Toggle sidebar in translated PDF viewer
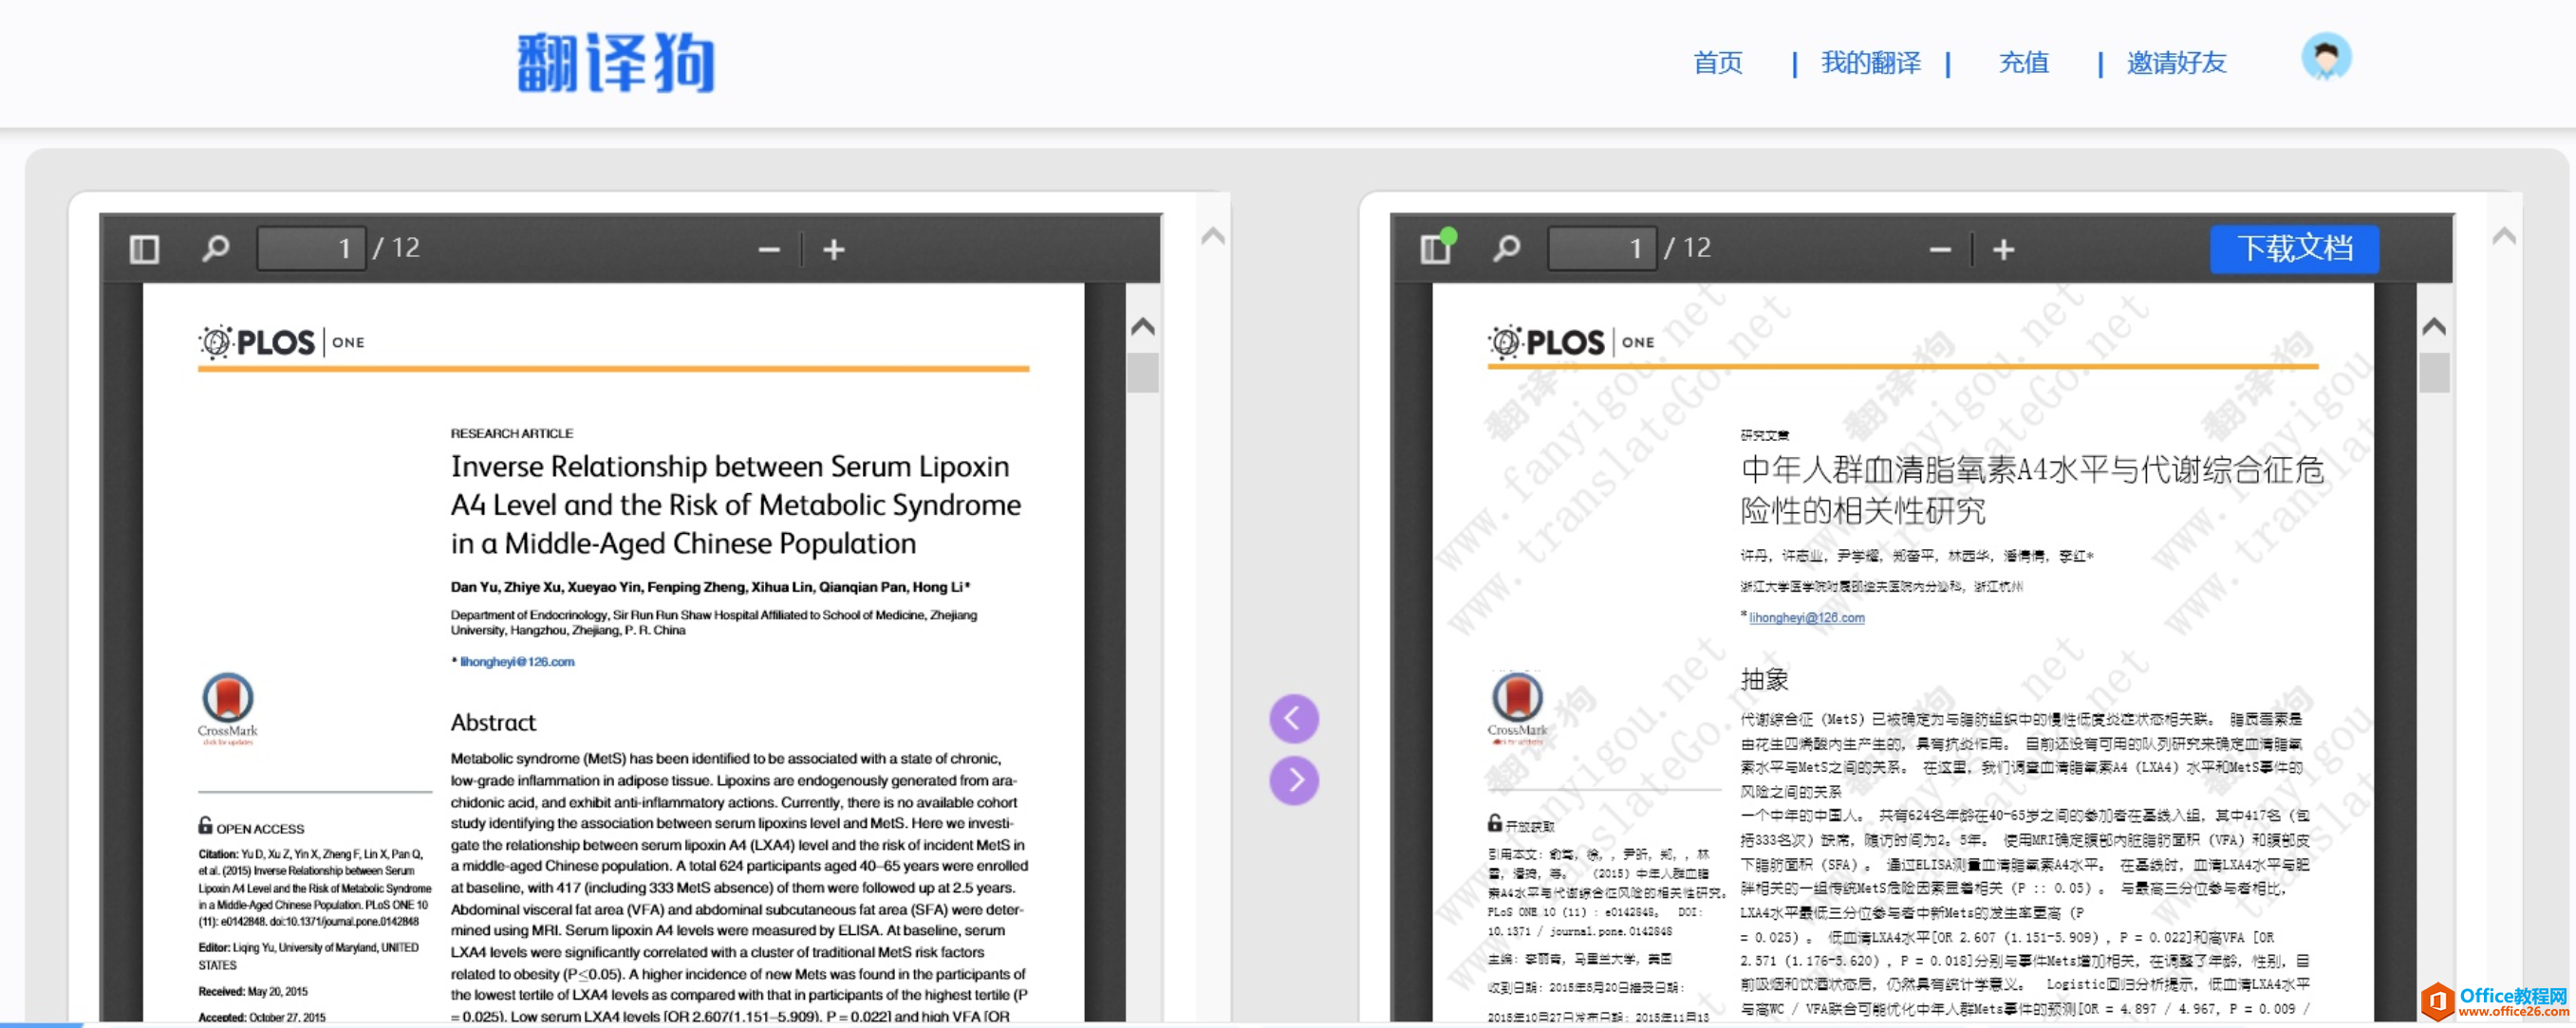This screenshot has width=2576, height=1028. point(1436,248)
